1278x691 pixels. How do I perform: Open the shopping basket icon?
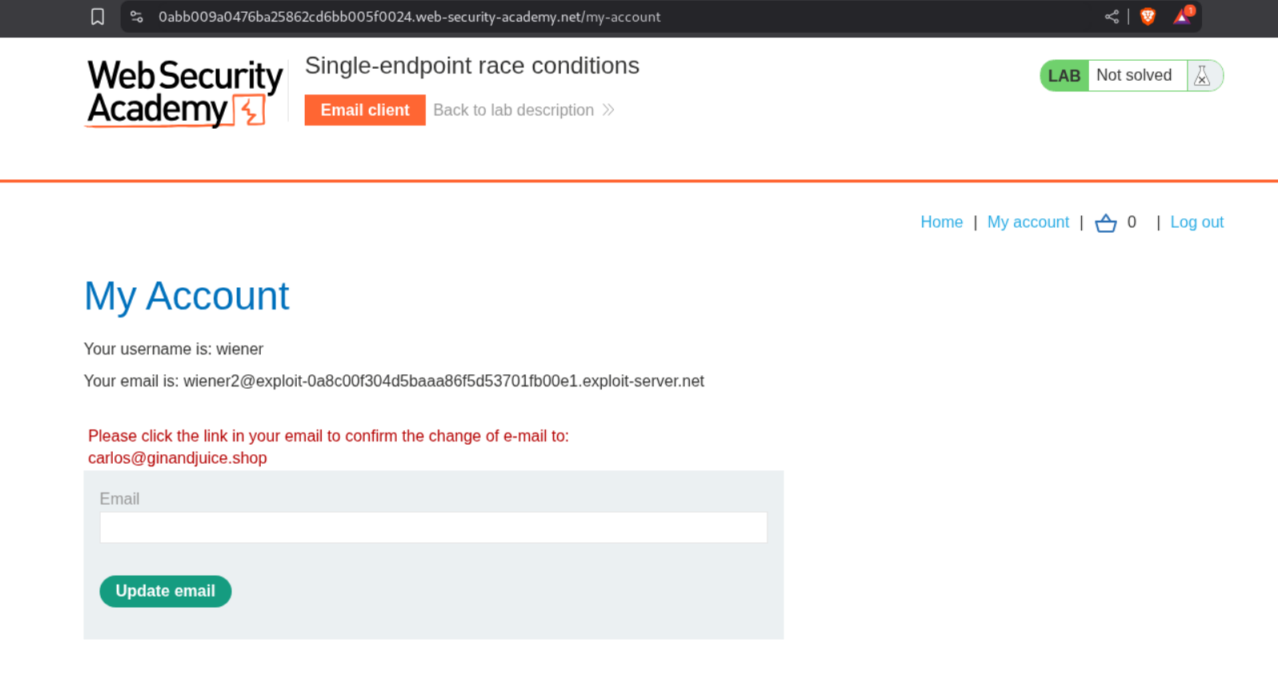[1105, 223]
